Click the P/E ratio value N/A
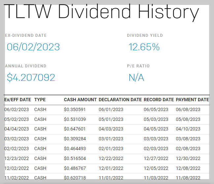The image size is (214, 184). pos(136,78)
